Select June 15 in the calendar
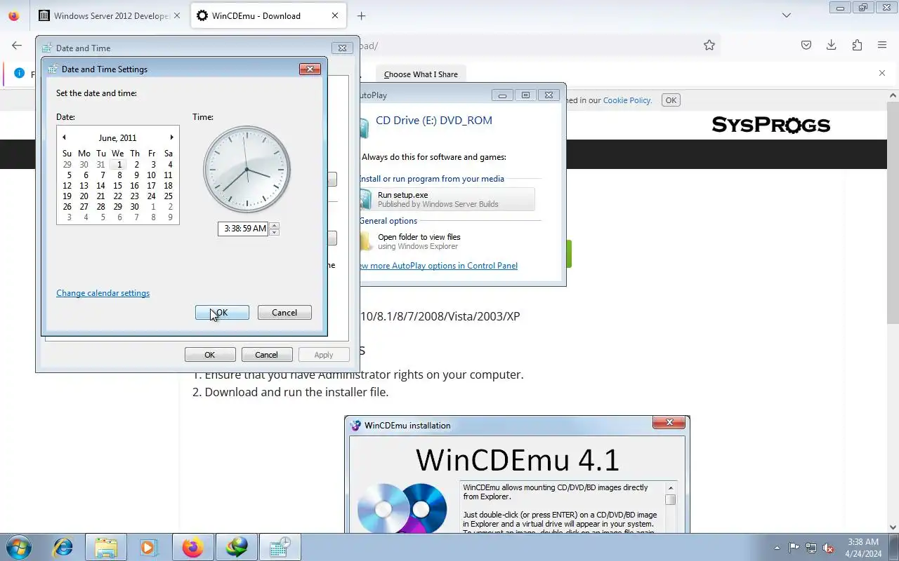 117,186
